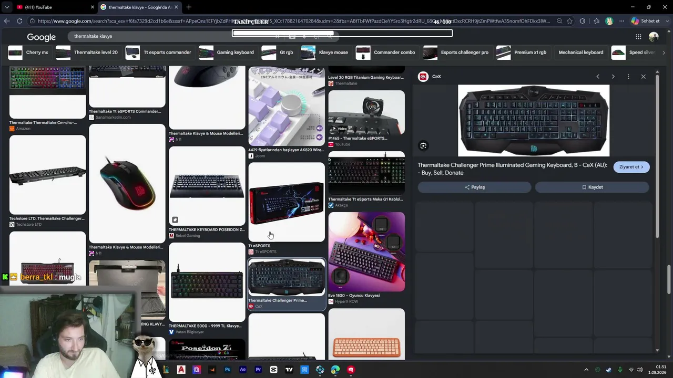Open the orange keyboard image thumbnail

click(366, 334)
